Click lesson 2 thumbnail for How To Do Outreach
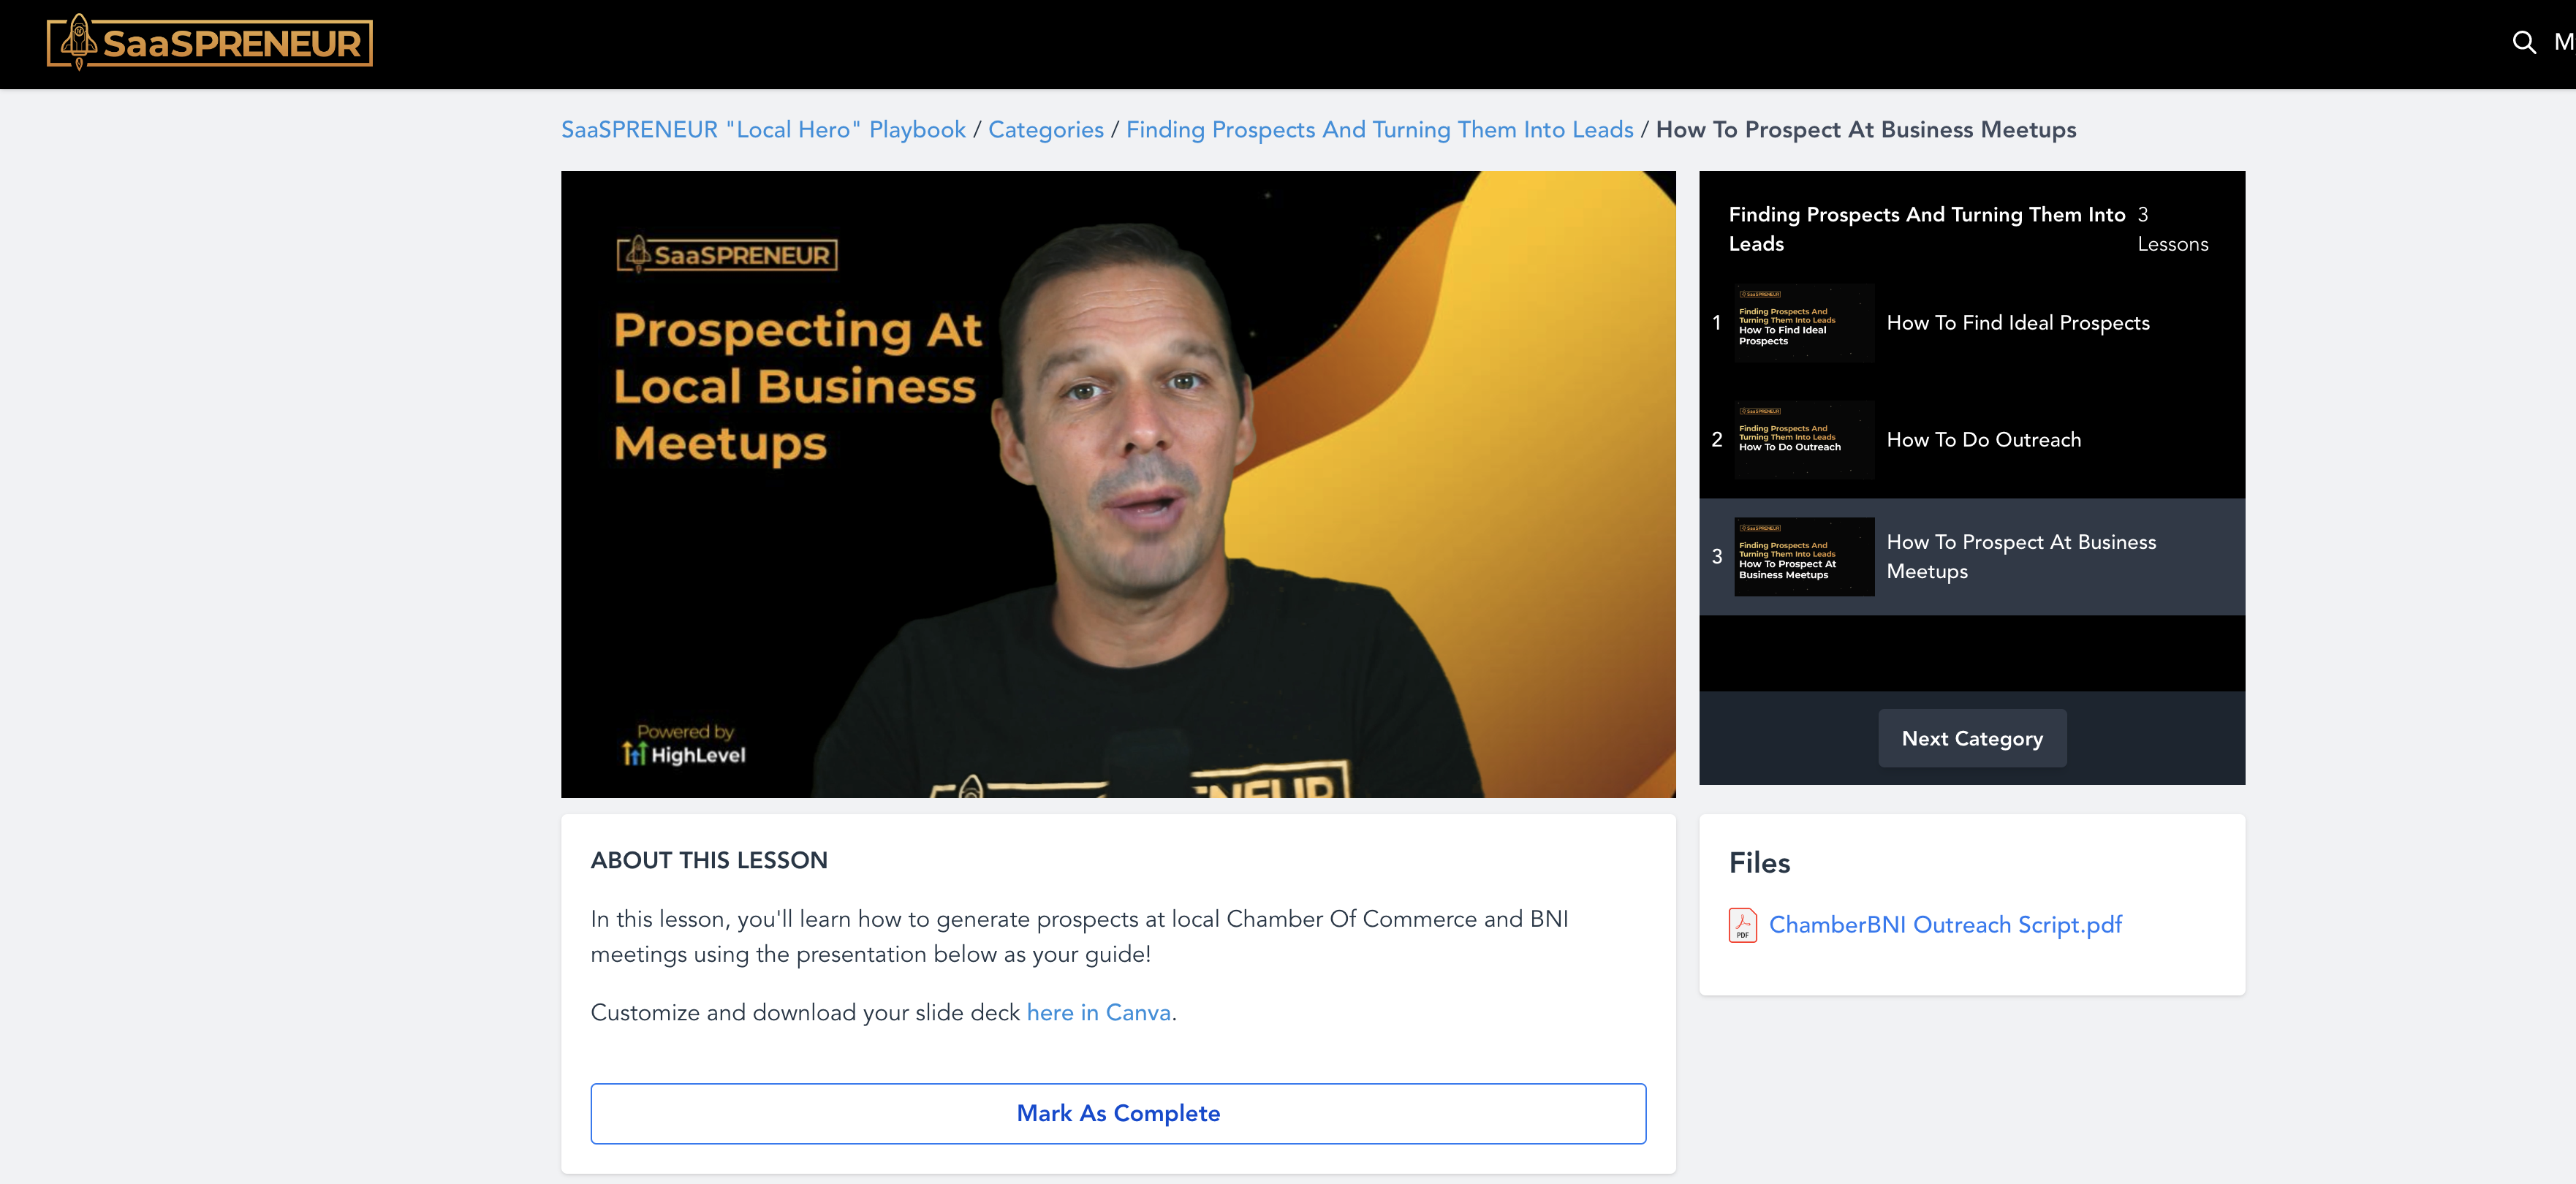Viewport: 2576px width, 1184px height. pyautogui.click(x=1803, y=439)
